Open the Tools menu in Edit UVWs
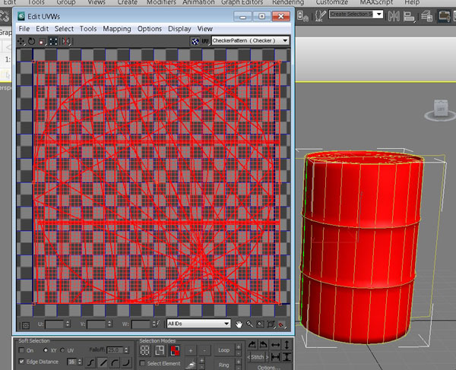This screenshot has width=456, height=370. [x=88, y=29]
